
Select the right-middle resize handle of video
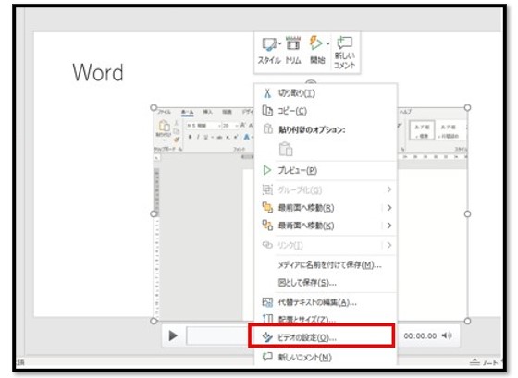point(467,213)
